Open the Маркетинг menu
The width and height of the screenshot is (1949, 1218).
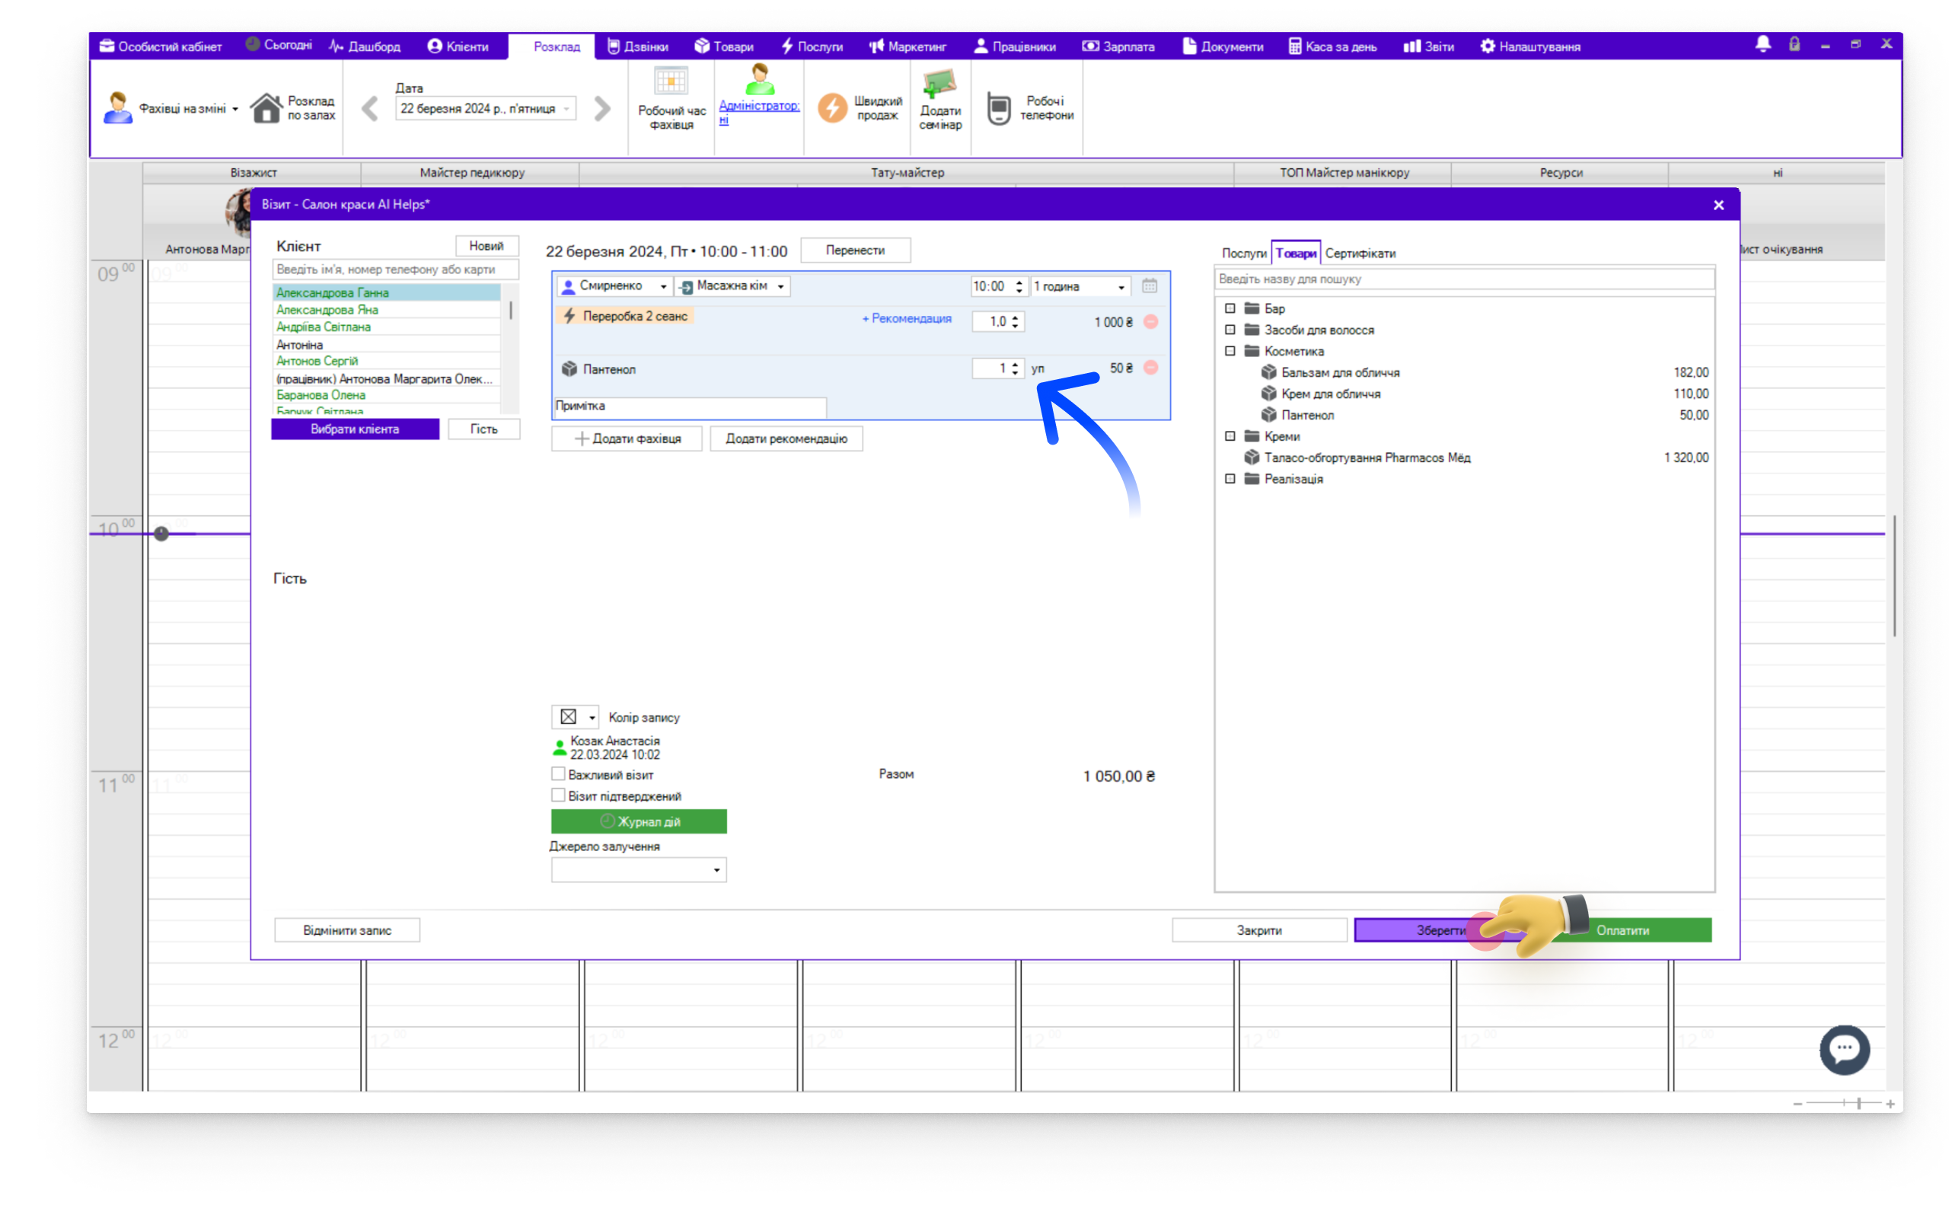(x=907, y=46)
